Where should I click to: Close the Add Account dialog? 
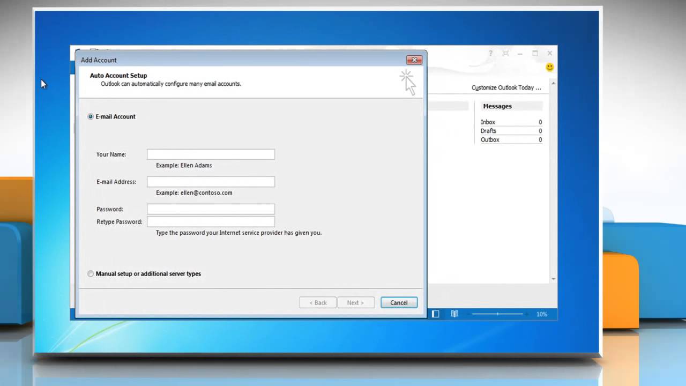(414, 60)
